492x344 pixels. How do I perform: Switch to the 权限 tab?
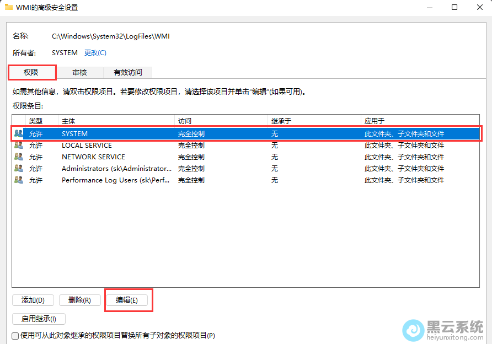31,72
